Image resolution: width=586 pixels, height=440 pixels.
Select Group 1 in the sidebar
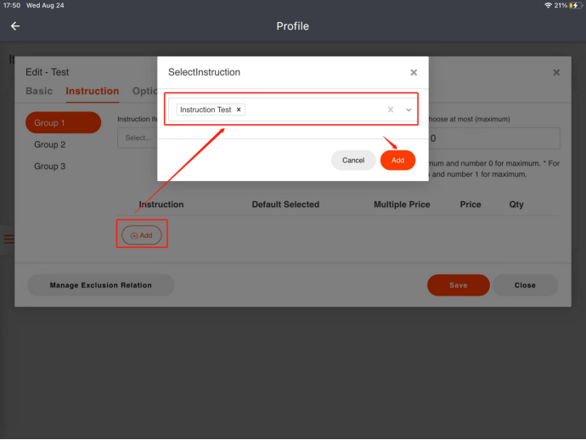coord(63,123)
